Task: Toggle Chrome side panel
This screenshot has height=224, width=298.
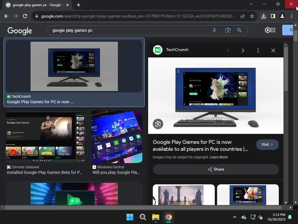Action: pos(273,16)
